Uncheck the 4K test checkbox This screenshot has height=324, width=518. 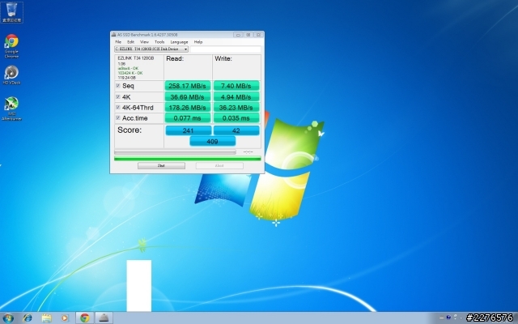click(118, 96)
